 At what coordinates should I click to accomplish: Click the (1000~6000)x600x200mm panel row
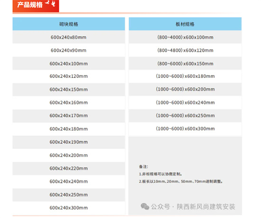185,89
